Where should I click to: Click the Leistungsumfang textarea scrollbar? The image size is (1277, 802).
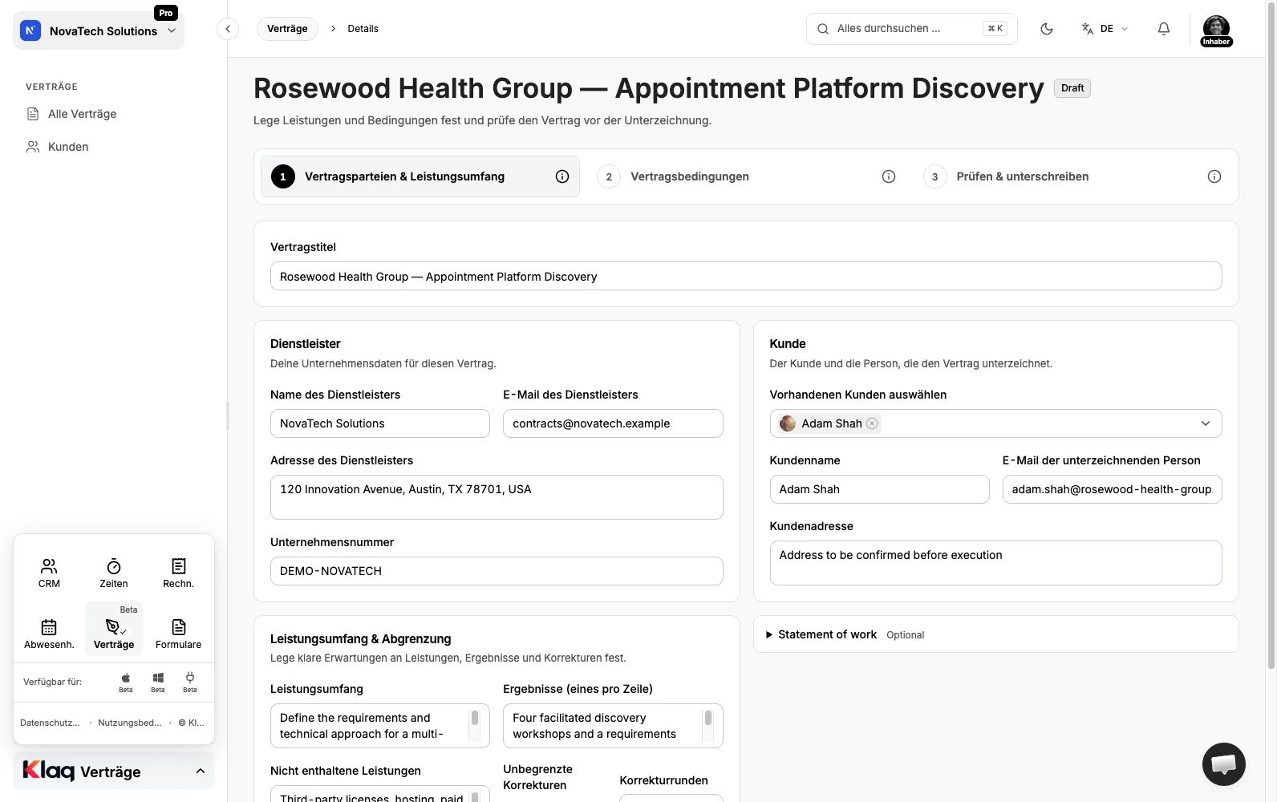click(475, 718)
